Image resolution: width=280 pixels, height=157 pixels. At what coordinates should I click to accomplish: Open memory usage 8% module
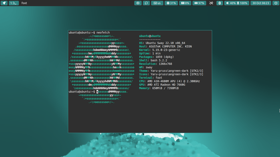(185, 3)
